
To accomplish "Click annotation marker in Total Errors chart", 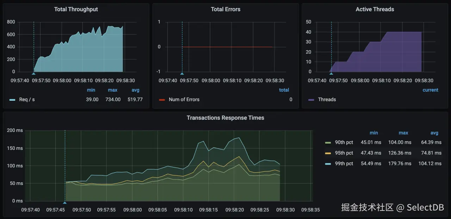I will (x=182, y=73).
